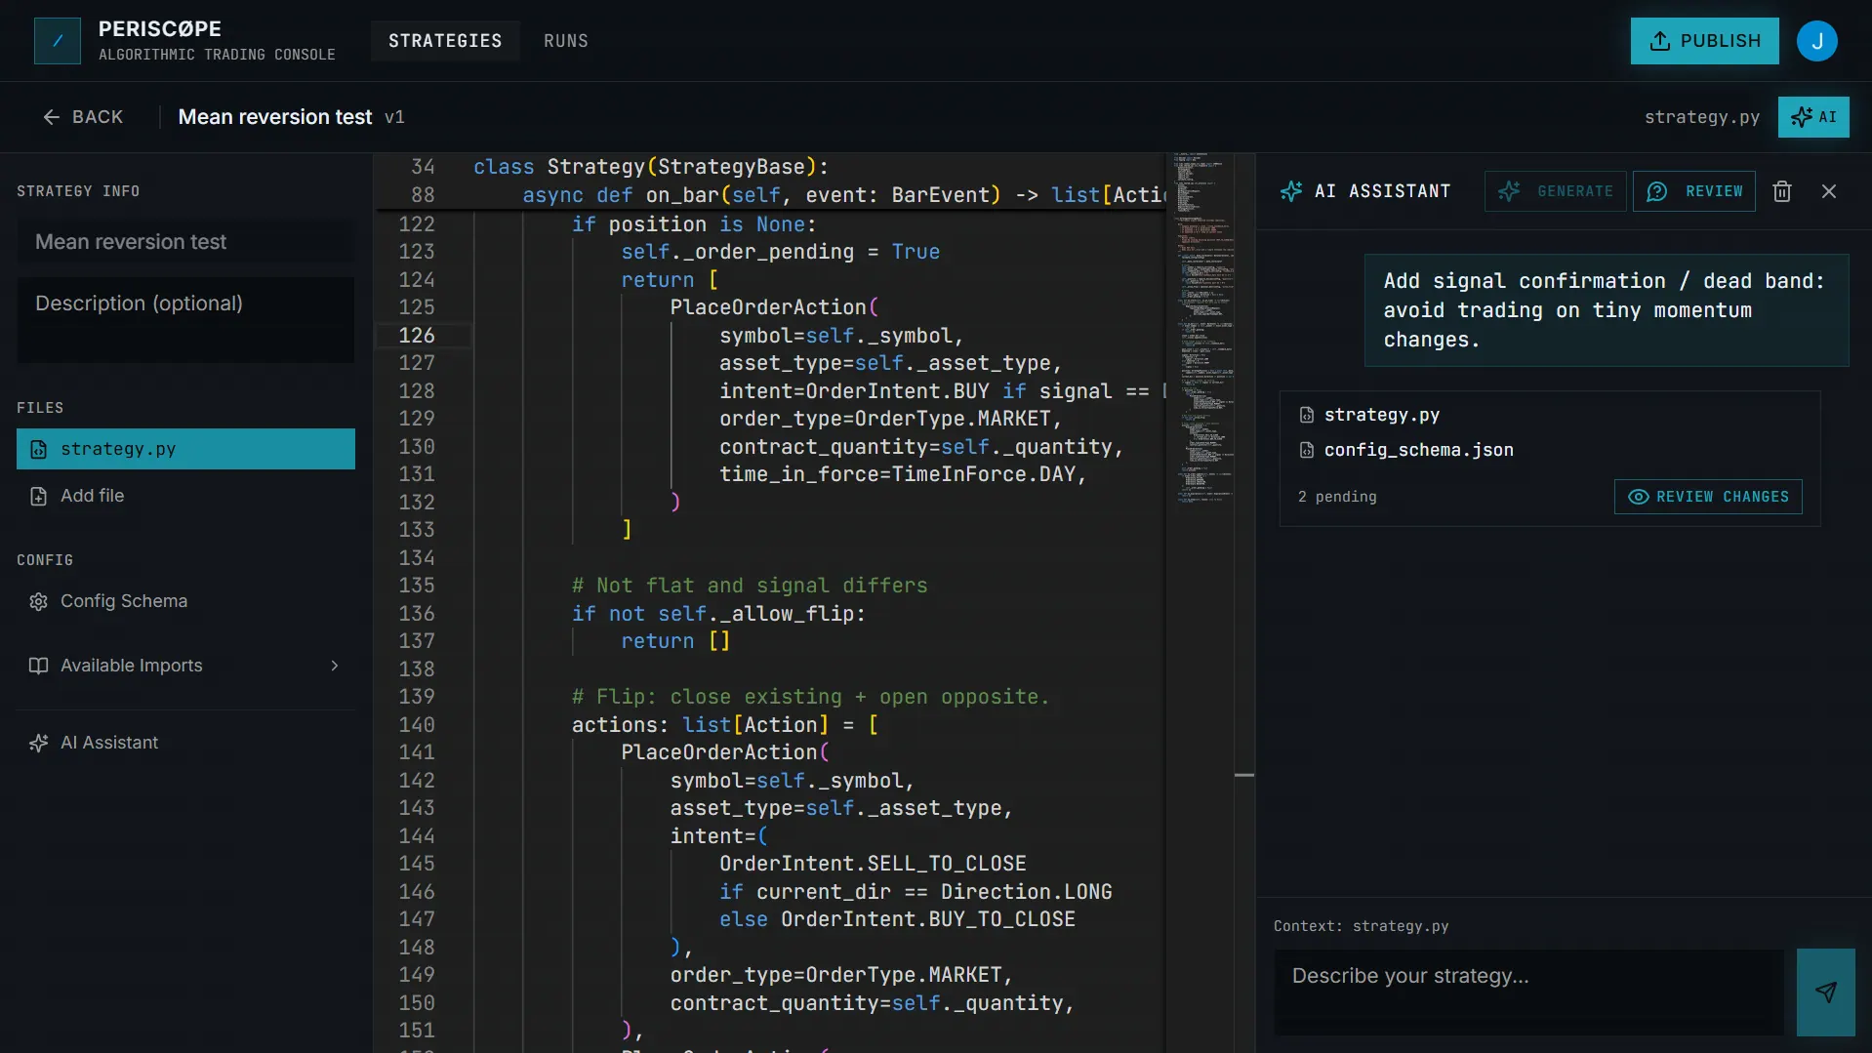Click line number 126 in the gutter
1872x1053 pixels.
coord(417,335)
